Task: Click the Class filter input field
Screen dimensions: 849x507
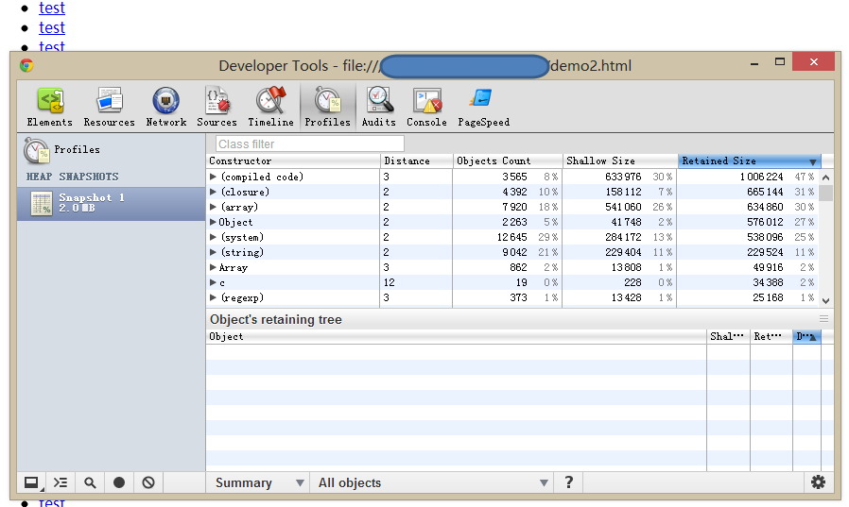Action: coord(309,144)
